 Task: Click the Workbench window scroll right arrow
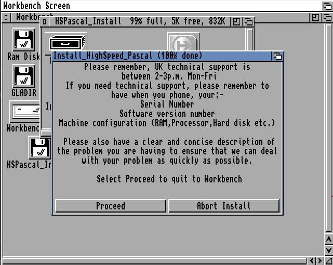(x=319, y=261)
